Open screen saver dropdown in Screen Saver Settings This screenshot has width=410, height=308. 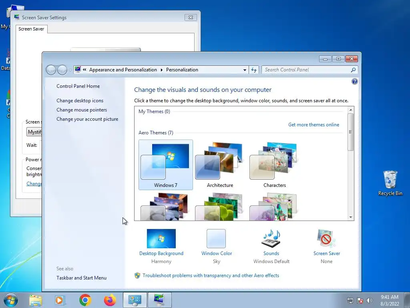pos(34,132)
